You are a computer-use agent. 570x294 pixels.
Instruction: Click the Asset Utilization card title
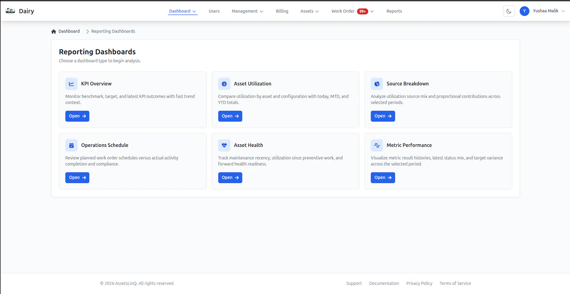pyautogui.click(x=253, y=84)
